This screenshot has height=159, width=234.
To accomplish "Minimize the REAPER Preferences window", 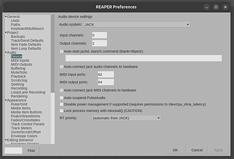I will 206,7.
